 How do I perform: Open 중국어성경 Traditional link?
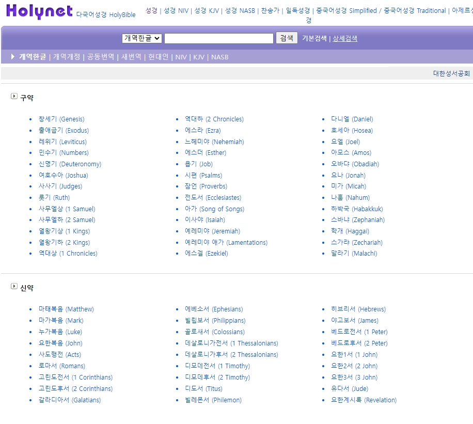[415, 10]
